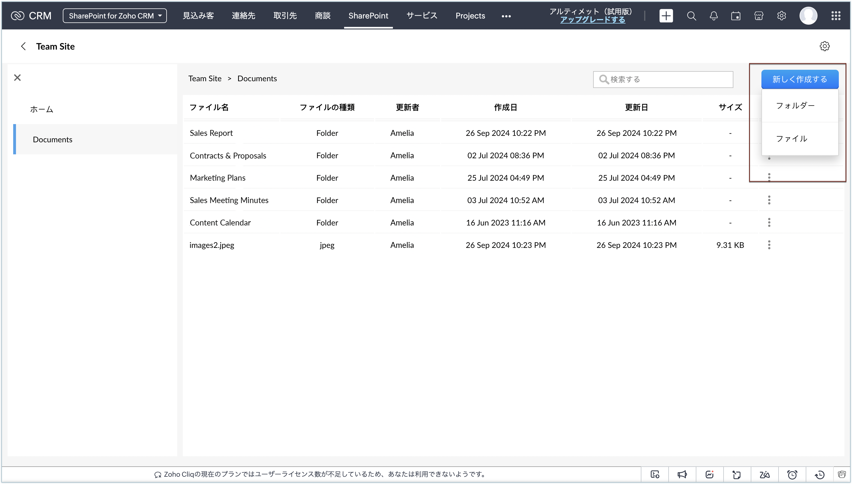Click the top bar search magnifier icon
Screen dimensions: 852x484
tap(691, 16)
